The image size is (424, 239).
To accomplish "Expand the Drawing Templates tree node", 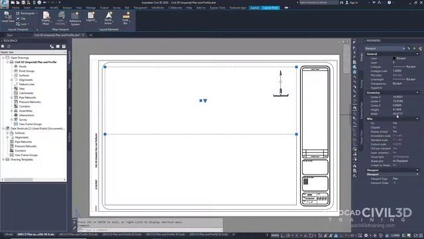I will click(x=3, y=159).
